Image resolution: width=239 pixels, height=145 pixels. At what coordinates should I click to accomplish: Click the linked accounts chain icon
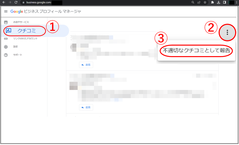coord(6,39)
